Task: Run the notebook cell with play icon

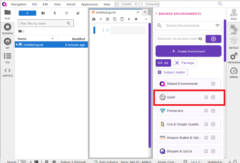Action: (129, 19)
